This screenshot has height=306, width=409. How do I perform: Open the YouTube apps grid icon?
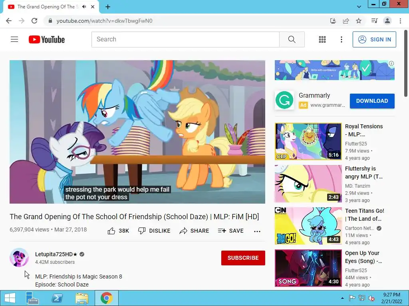tap(322, 39)
